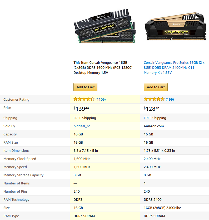Click the 'This item Corsair Vengeance 16GB' title

[x=103, y=68]
